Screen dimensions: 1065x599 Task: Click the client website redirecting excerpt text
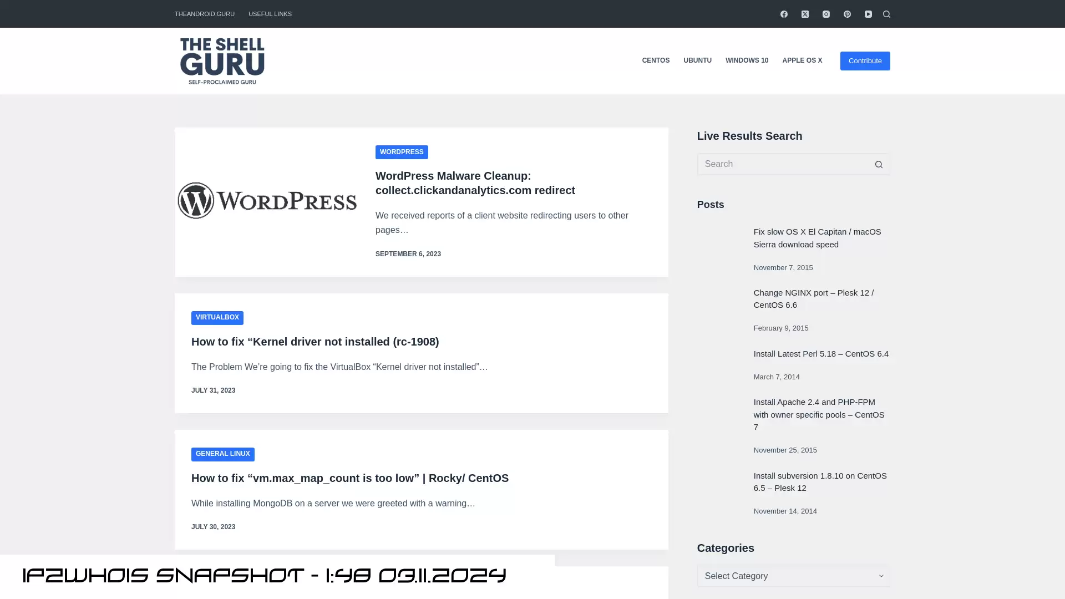coord(502,223)
